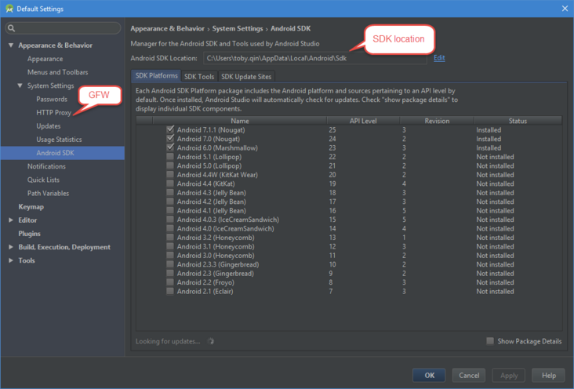Open Usage Statistics settings
The image size is (574, 389).
pos(59,139)
